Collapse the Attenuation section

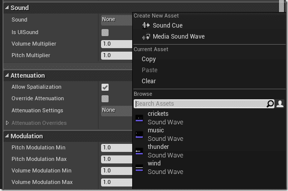coord(7,75)
